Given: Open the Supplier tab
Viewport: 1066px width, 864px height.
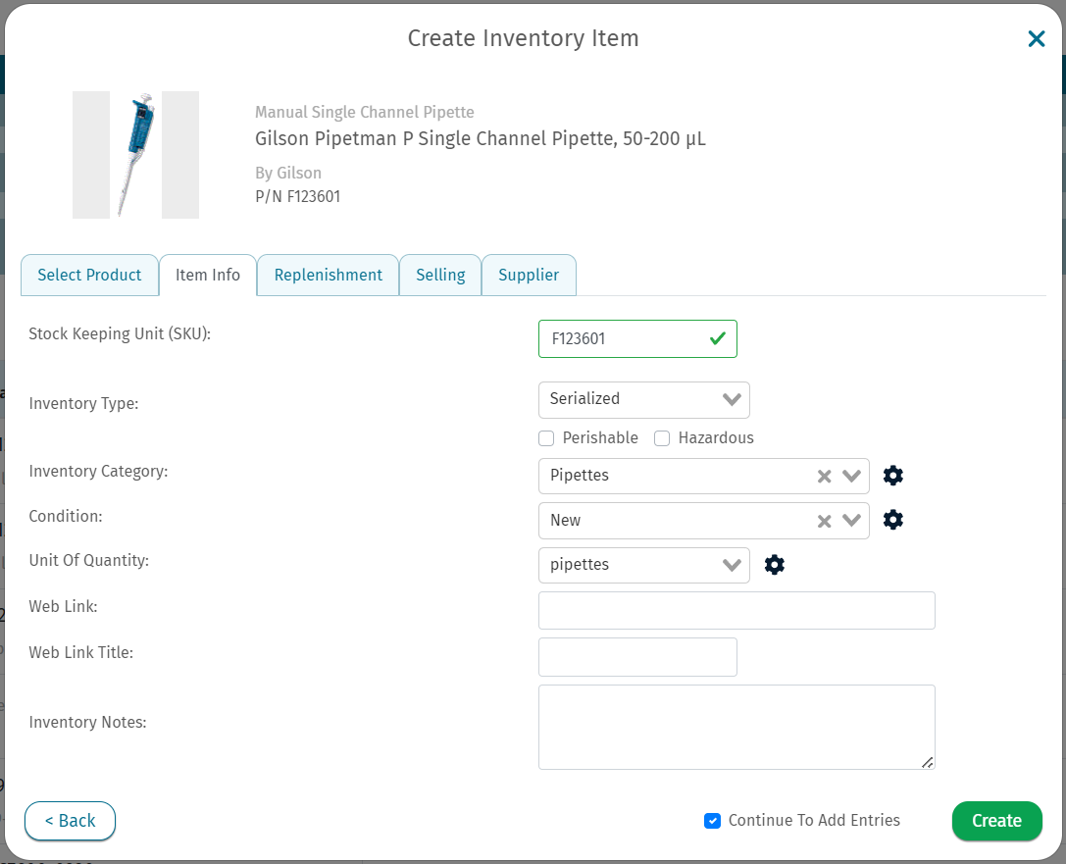Looking at the screenshot, I should coord(529,275).
